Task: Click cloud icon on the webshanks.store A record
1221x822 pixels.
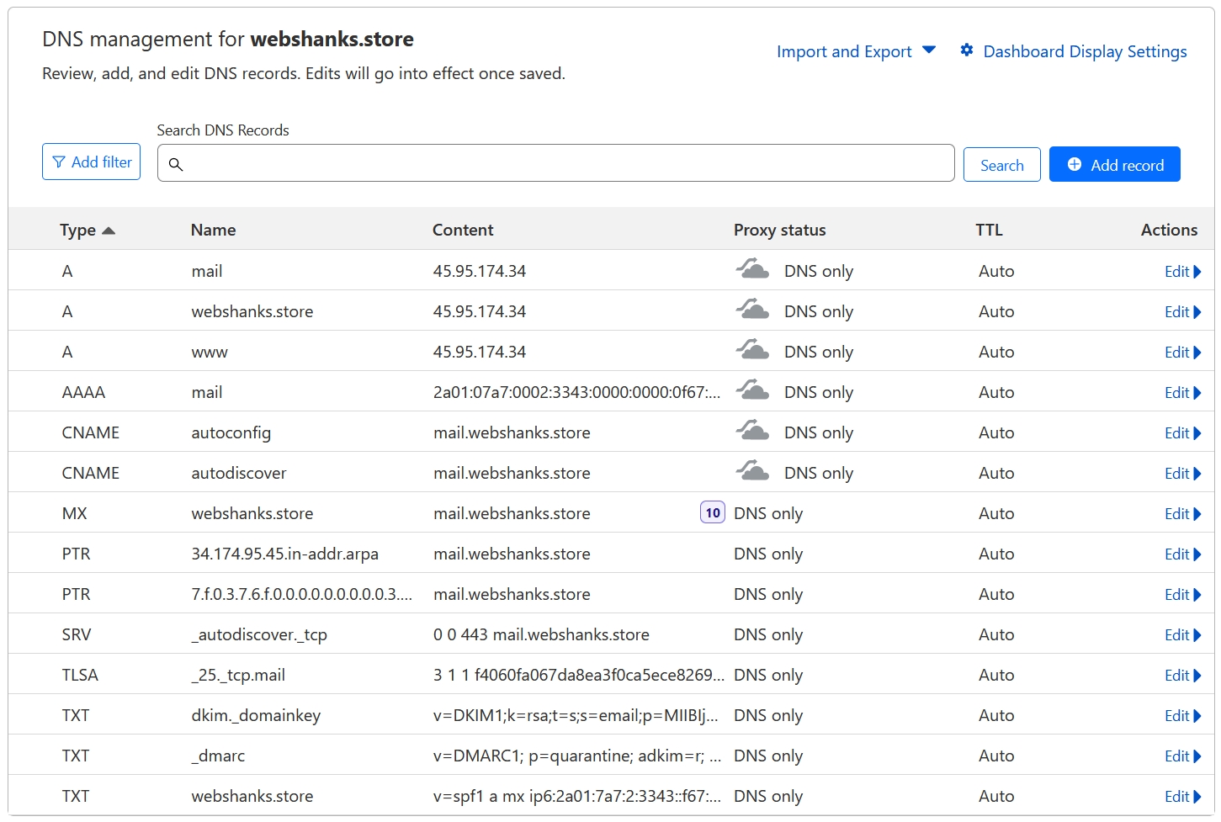Action: [x=752, y=310]
